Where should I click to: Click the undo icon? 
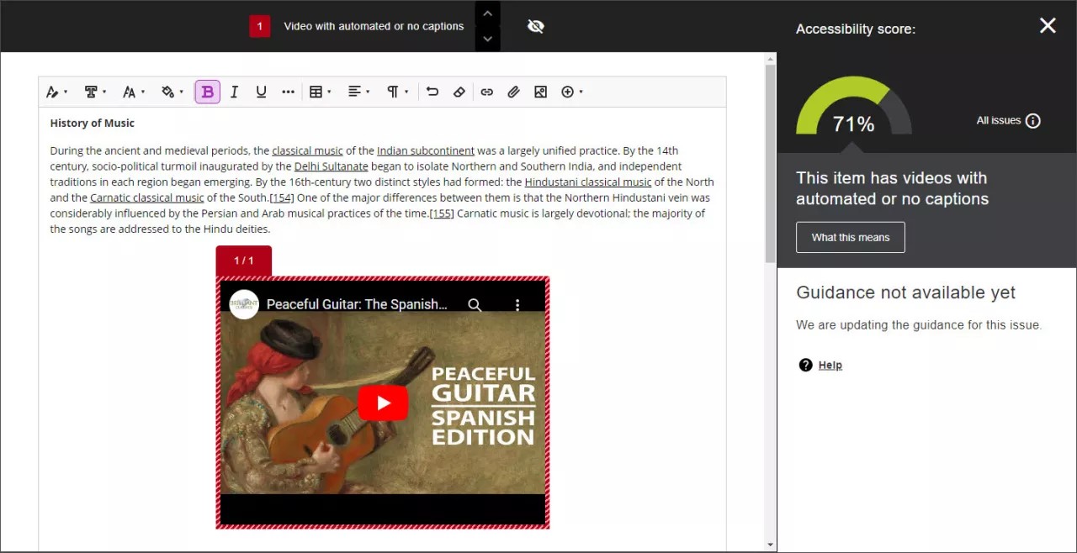432,92
